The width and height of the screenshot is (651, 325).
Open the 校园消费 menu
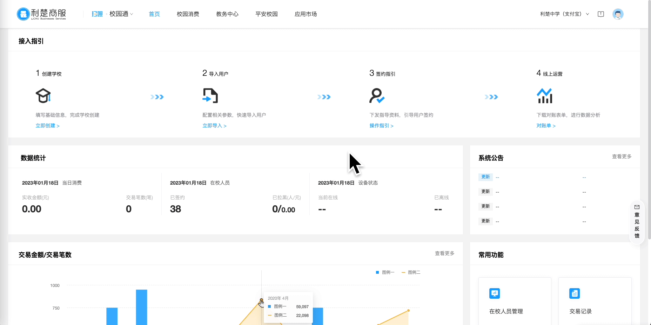(188, 14)
